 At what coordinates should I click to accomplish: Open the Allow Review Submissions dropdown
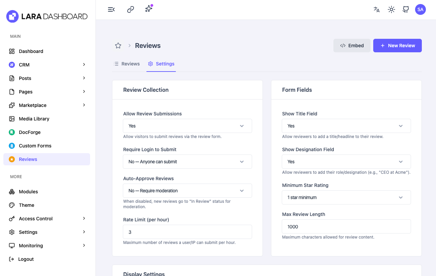187,126
